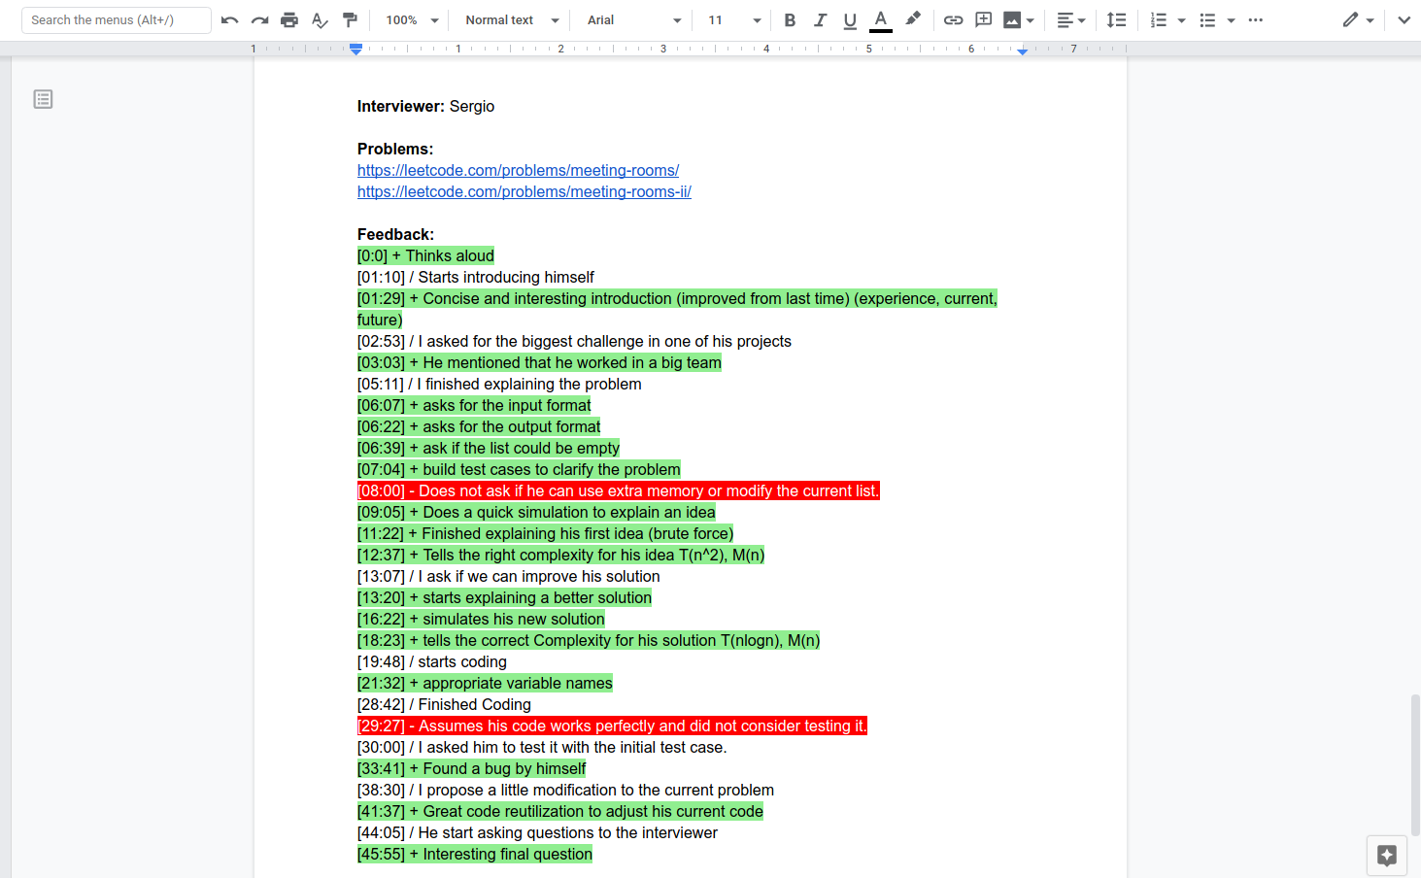Apply a bulleted list

pyautogui.click(x=1207, y=20)
